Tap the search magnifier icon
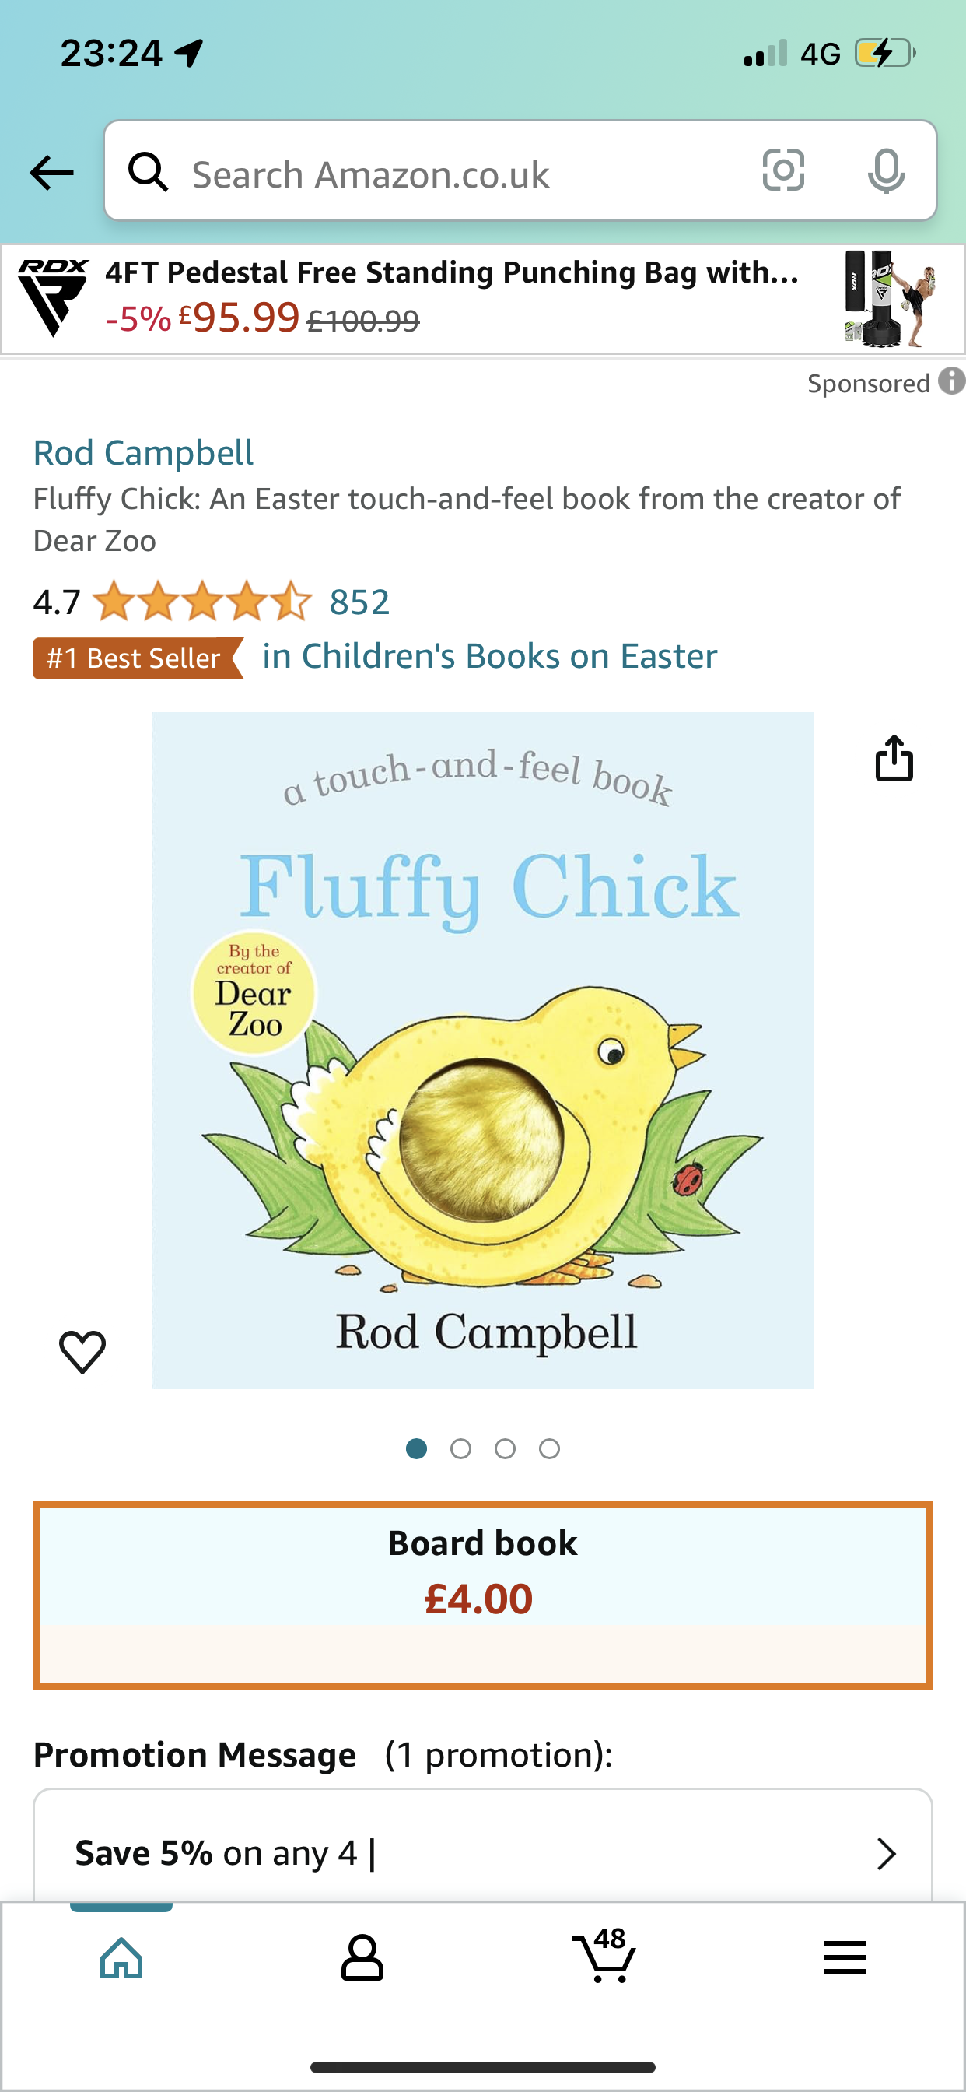Image resolution: width=966 pixels, height=2092 pixels. point(149,172)
